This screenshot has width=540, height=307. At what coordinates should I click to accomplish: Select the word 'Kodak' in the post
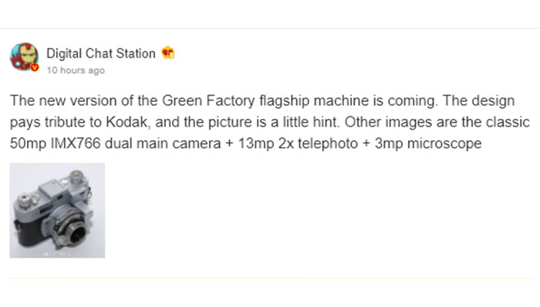127,122
